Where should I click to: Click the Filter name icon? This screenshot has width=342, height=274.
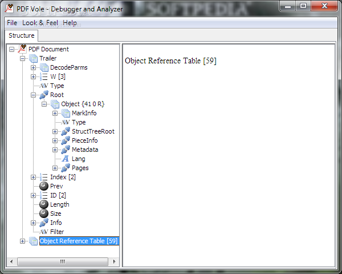[44, 232]
